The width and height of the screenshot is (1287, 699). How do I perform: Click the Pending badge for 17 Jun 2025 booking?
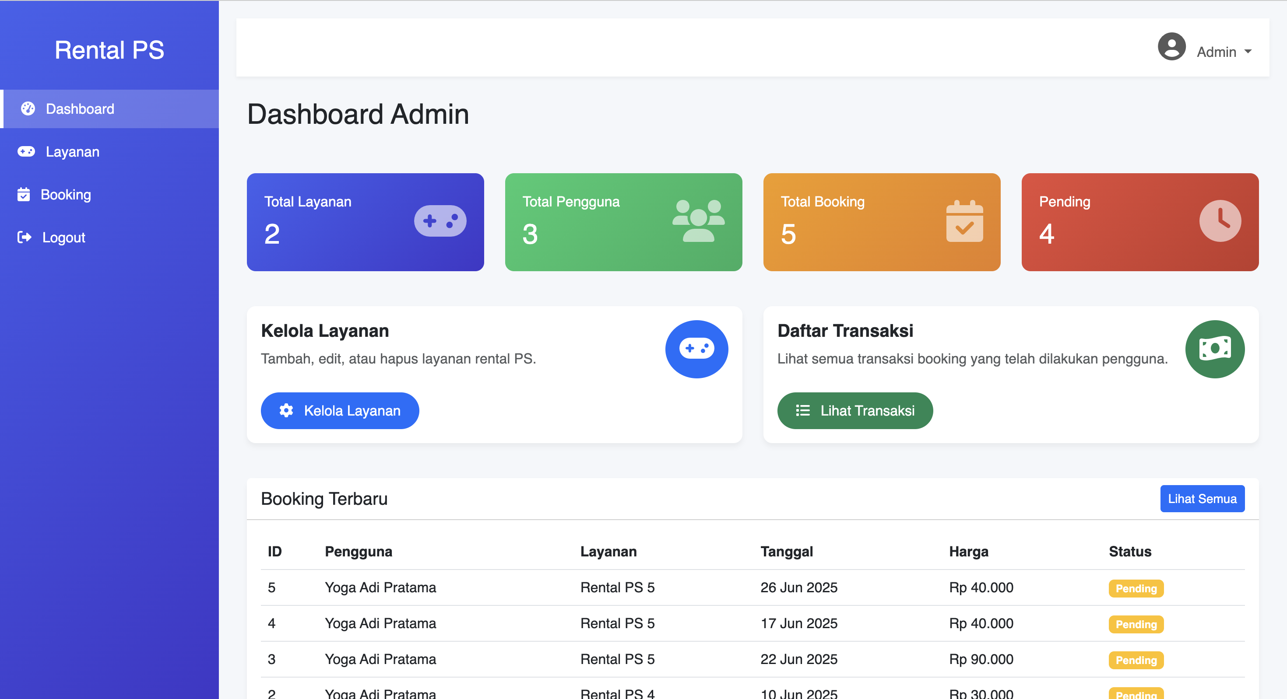tap(1136, 624)
